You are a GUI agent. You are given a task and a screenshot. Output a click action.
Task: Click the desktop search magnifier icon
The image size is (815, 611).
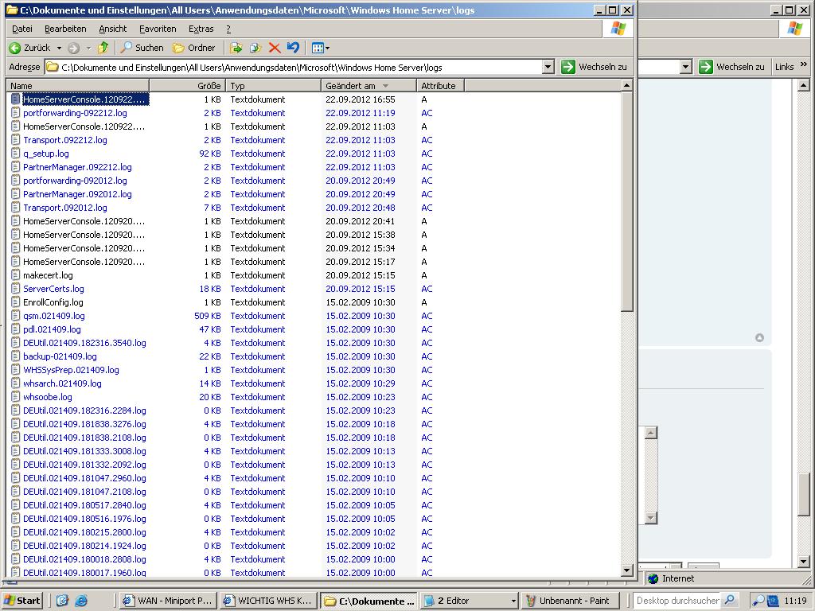730,601
